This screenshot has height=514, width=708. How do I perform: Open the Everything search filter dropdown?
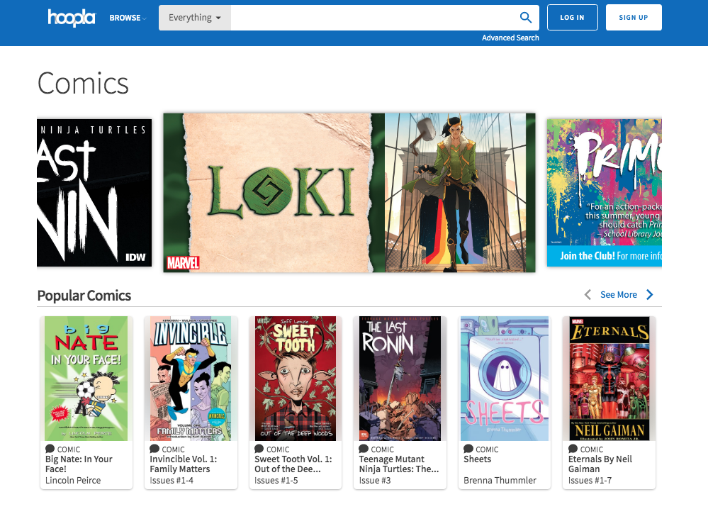pyautogui.click(x=195, y=18)
